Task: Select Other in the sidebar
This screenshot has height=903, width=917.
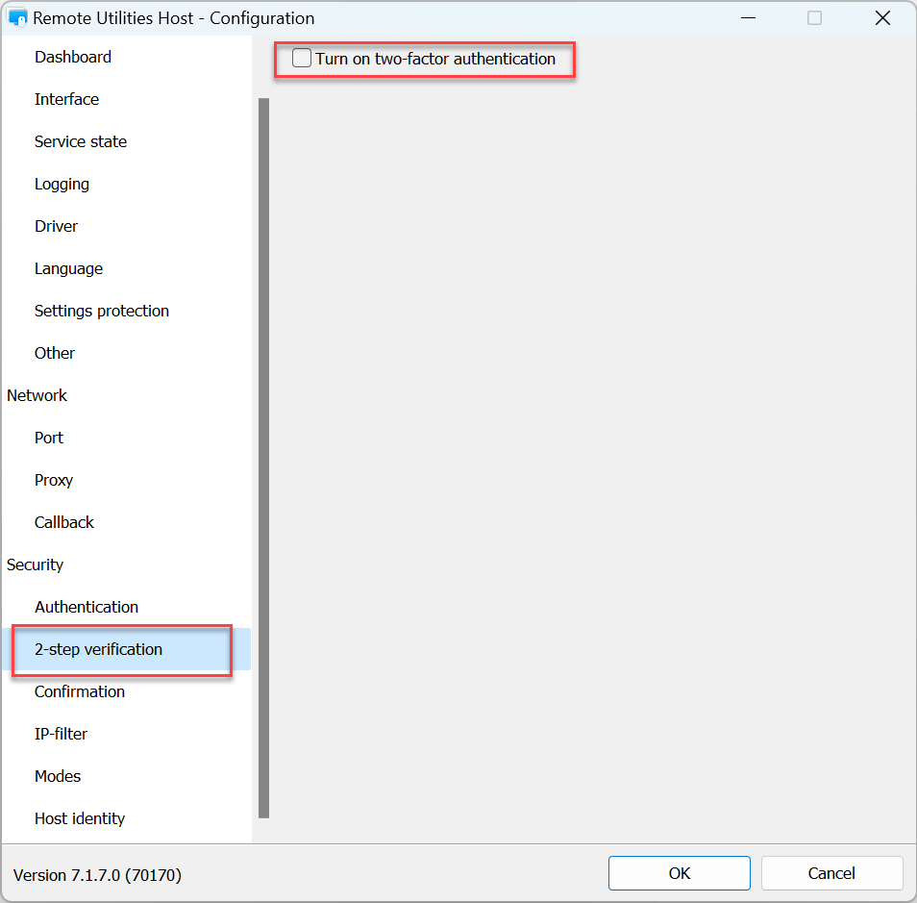Action: coord(55,353)
